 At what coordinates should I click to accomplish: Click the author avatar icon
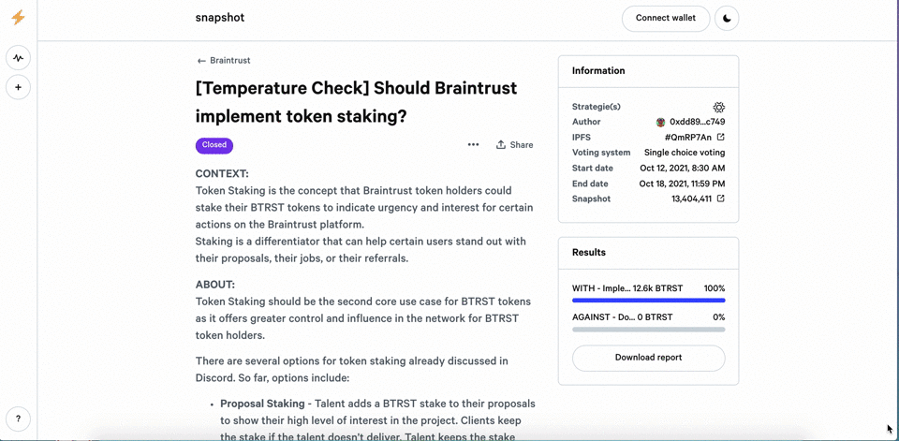[660, 122]
